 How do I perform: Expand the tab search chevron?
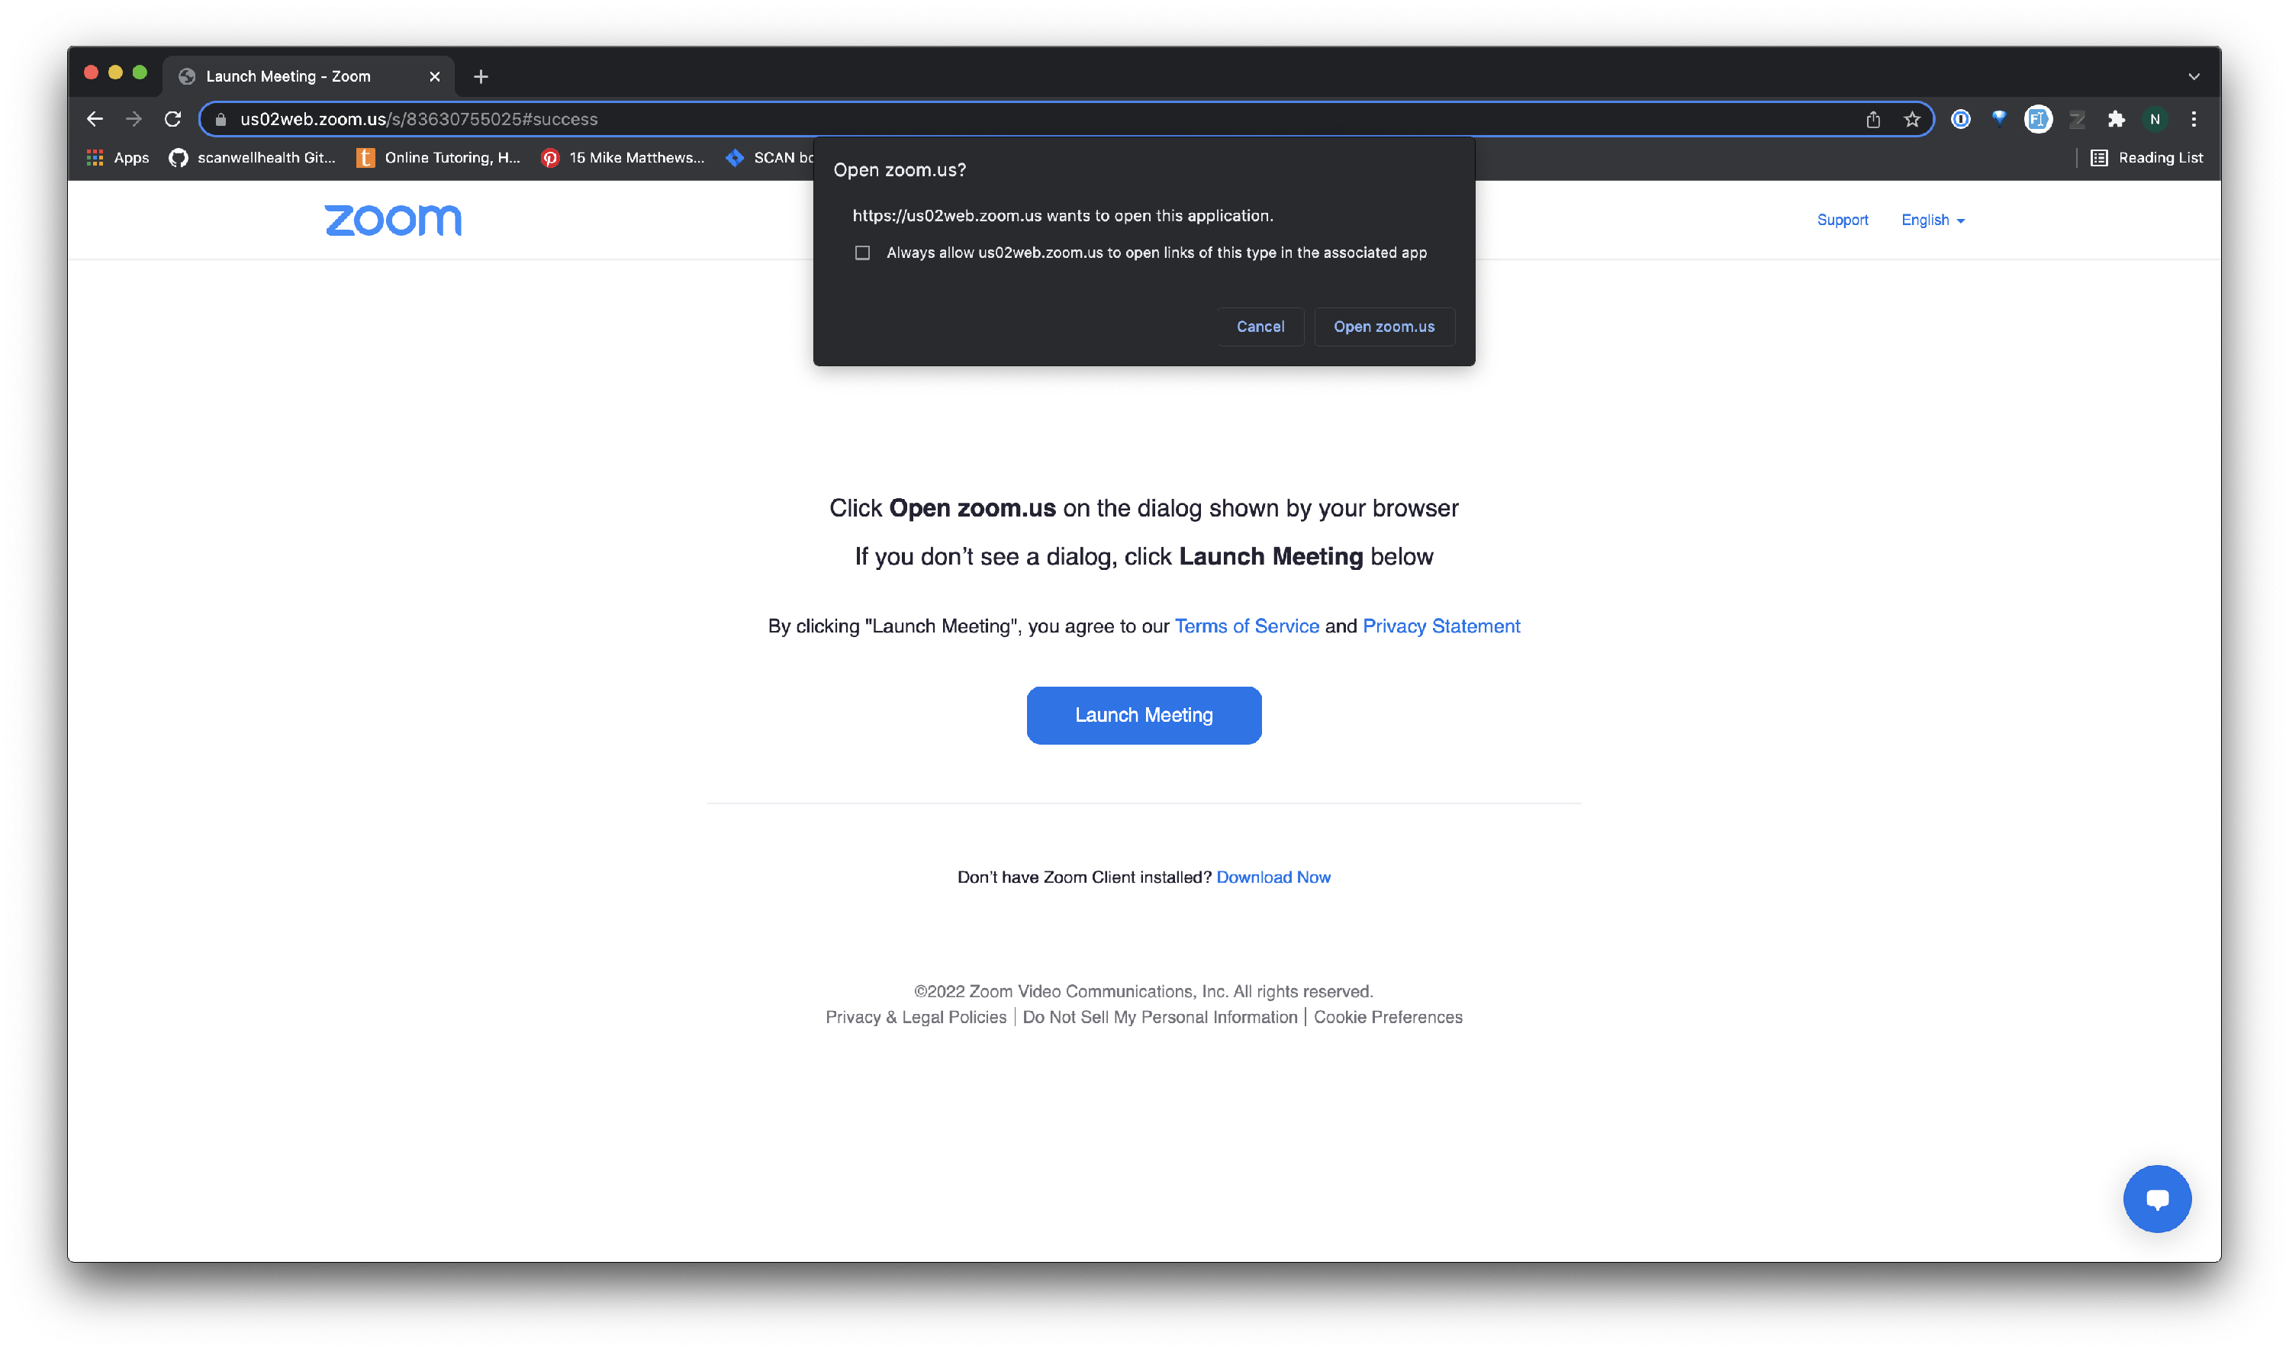pos(2194,76)
